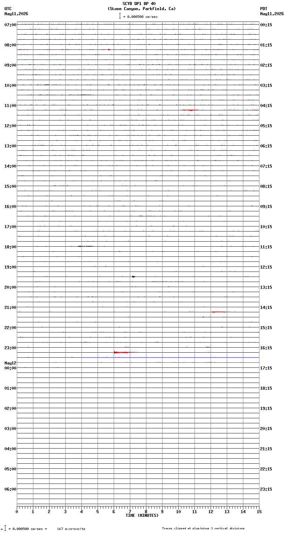Viewport: 286px width, 533px height.
Task: Click the '23:00' UTC time label
Action: tap(10, 348)
